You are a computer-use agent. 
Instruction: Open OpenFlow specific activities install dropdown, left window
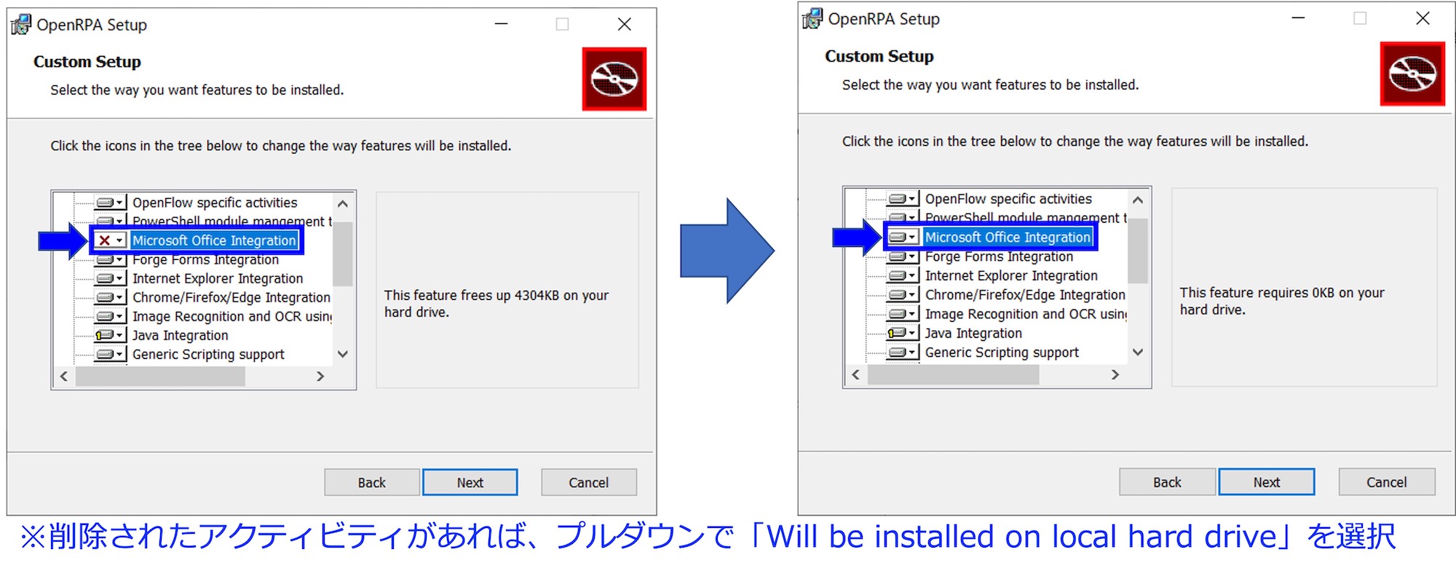pyautogui.click(x=111, y=202)
